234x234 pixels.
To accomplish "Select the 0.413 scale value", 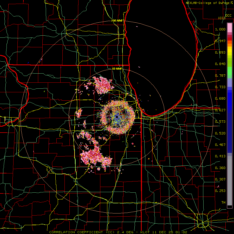I will point(220,156).
